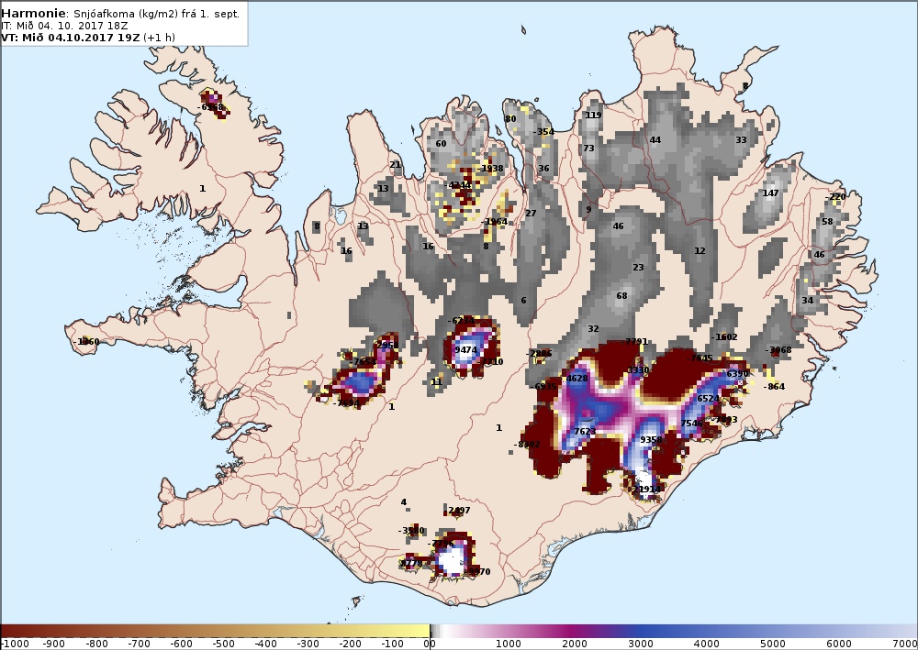Image resolution: width=918 pixels, height=650 pixels.
Task: Click the legend label -500
Action: point(222,644)
